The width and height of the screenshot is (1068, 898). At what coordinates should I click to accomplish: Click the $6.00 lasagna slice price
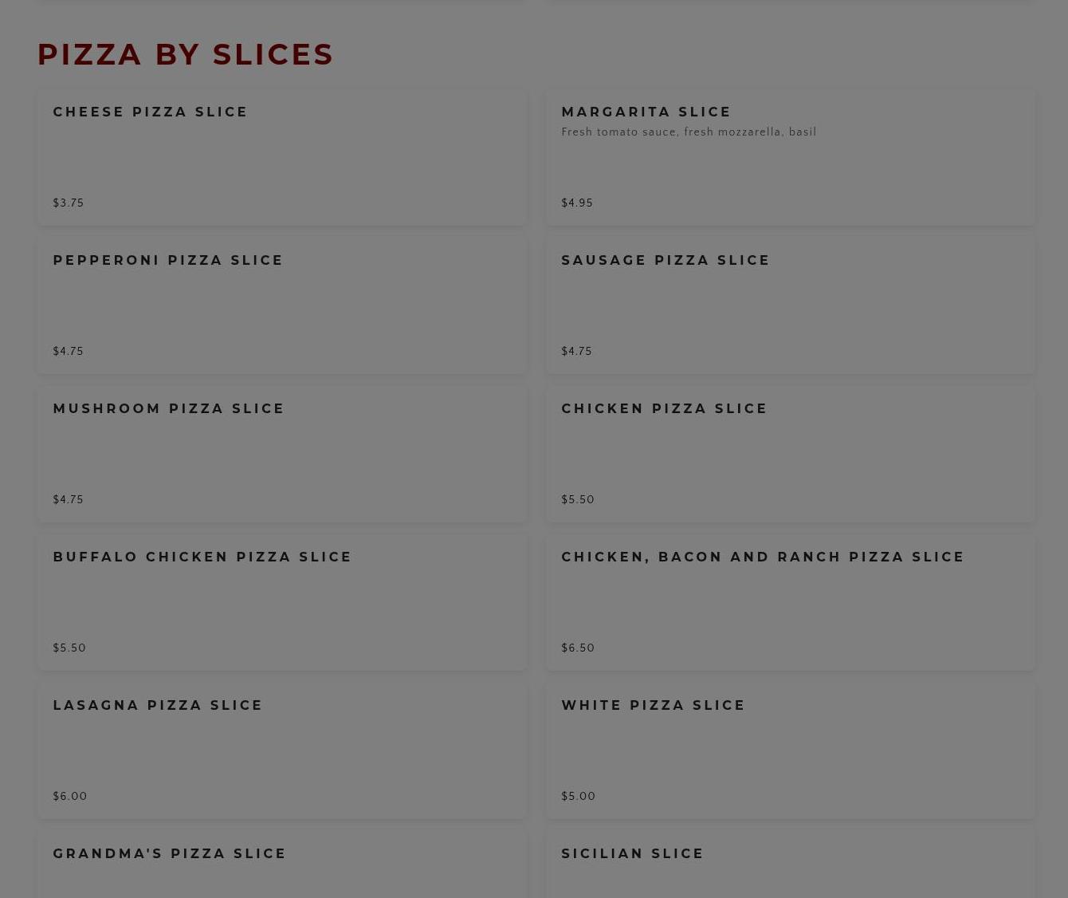click(x=70, y=797)
